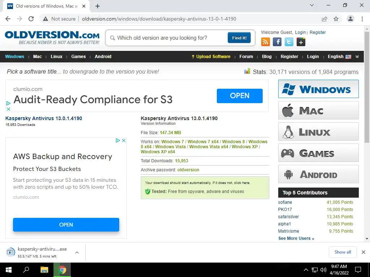
Task: Click the orange RSS feed icon
Action: (266, 42)
